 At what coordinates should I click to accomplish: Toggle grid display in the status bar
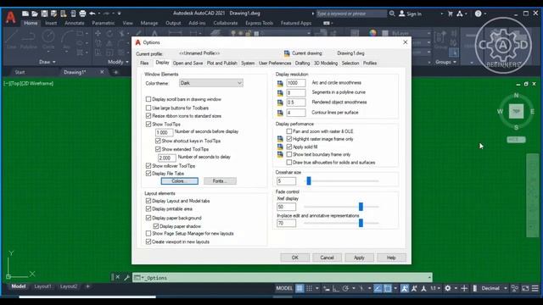coord(299,288)
